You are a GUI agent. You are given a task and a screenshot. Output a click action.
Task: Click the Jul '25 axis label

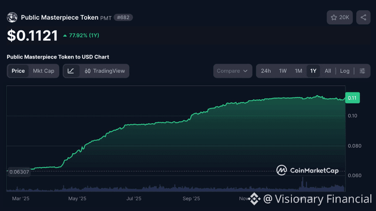134,198
